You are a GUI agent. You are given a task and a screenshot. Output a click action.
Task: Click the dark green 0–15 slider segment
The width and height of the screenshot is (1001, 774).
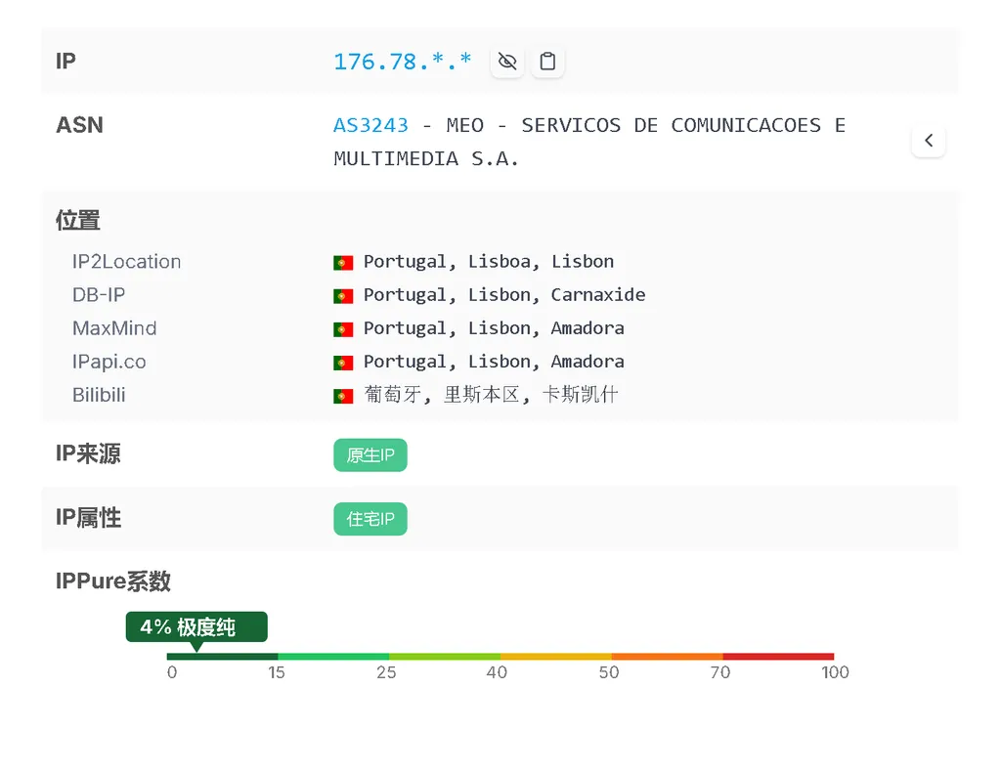pos(222,656)
